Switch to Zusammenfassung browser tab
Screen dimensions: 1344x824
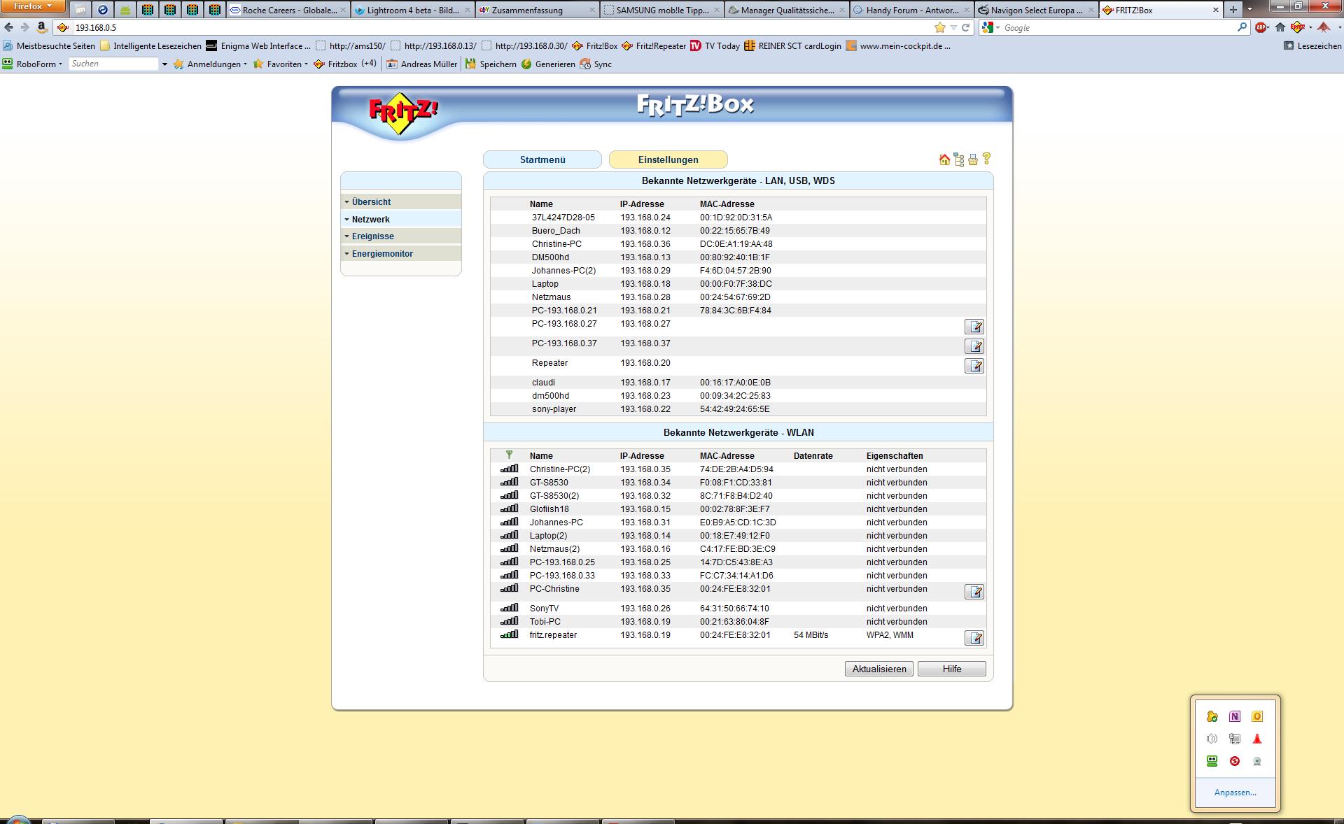(x=536, y=10)
